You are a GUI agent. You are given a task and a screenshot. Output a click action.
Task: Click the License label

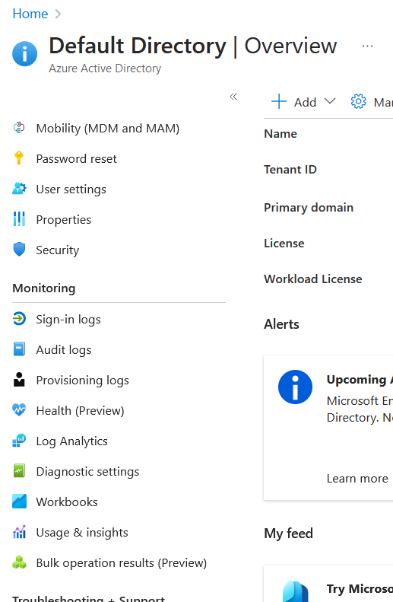coord(284,244)
